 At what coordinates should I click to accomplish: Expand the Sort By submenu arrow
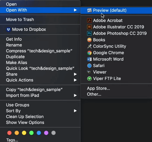coord(75,111)
